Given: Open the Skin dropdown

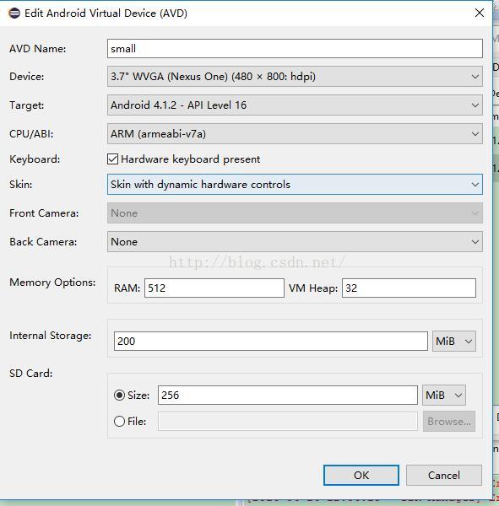Looking at the screenshot, I should click(295, 184).
